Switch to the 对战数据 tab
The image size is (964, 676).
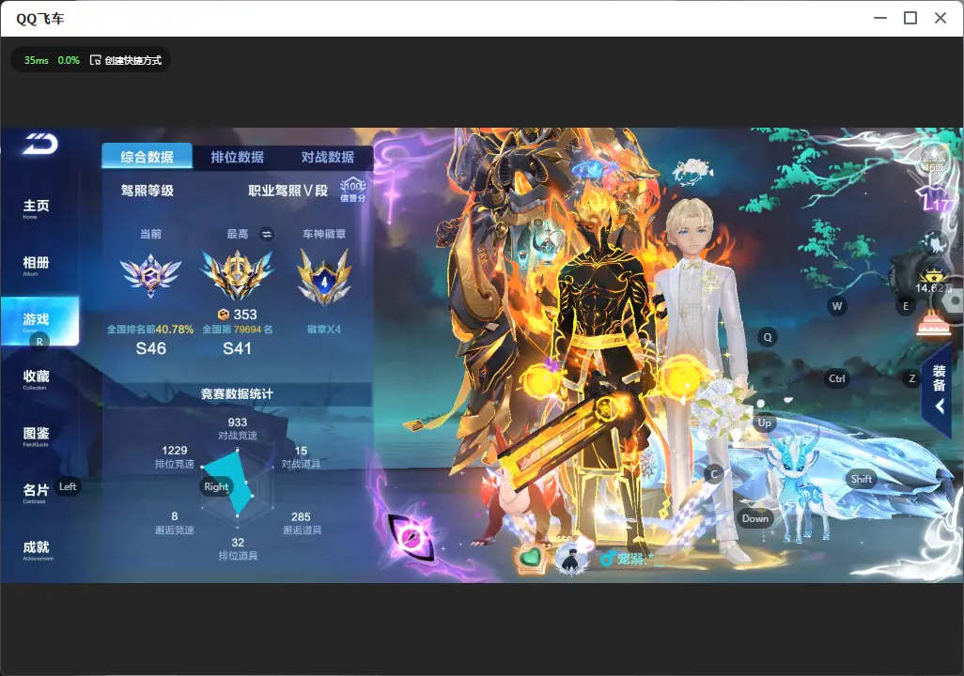[328, 157]
